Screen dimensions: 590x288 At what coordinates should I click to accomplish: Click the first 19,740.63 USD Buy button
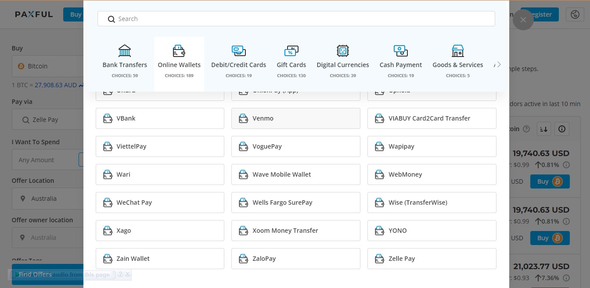click(550, 181)
